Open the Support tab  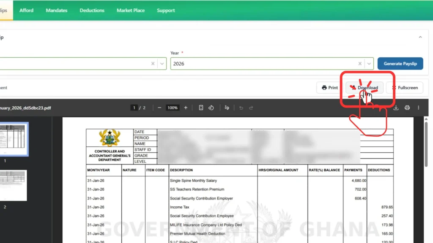click(166, 11)
